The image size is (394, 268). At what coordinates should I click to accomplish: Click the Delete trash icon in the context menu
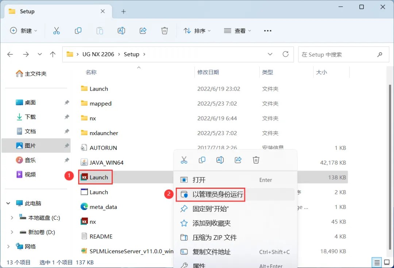[256, 160]
